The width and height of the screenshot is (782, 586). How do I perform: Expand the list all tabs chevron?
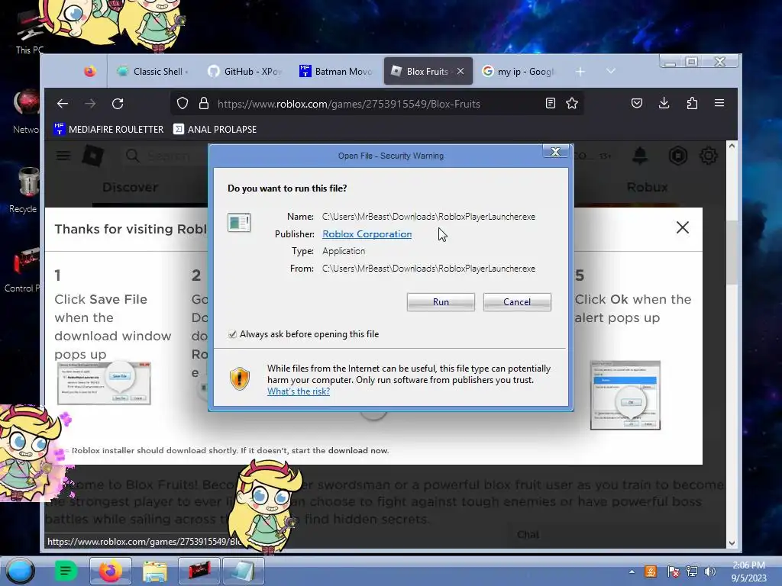click(611, 71)
